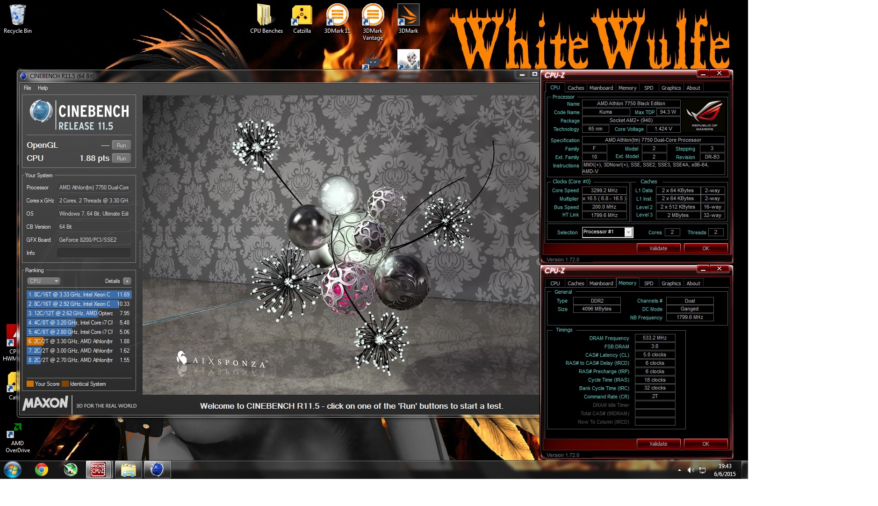
Task: Click the GFX Board value GeForce 8200
Action: coord(94,240)
